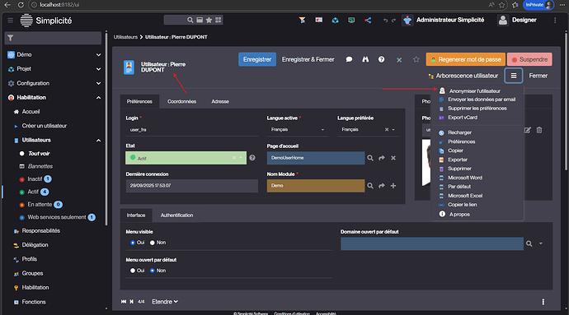569x315 pixels.
Task: Open the favorites star in header search bar
Action: point(209,20)
